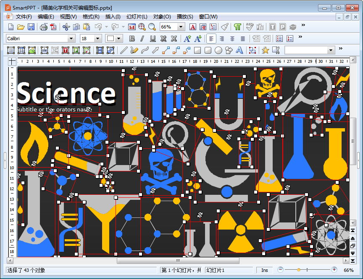Screen dimensions: 363x279
Task: Open the 66% zoom level dropdown
Action: 181,27
